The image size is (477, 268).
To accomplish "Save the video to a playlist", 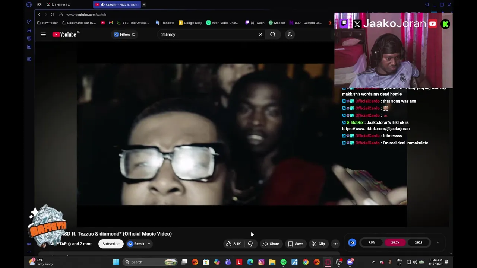I will (x=295, y=244).
